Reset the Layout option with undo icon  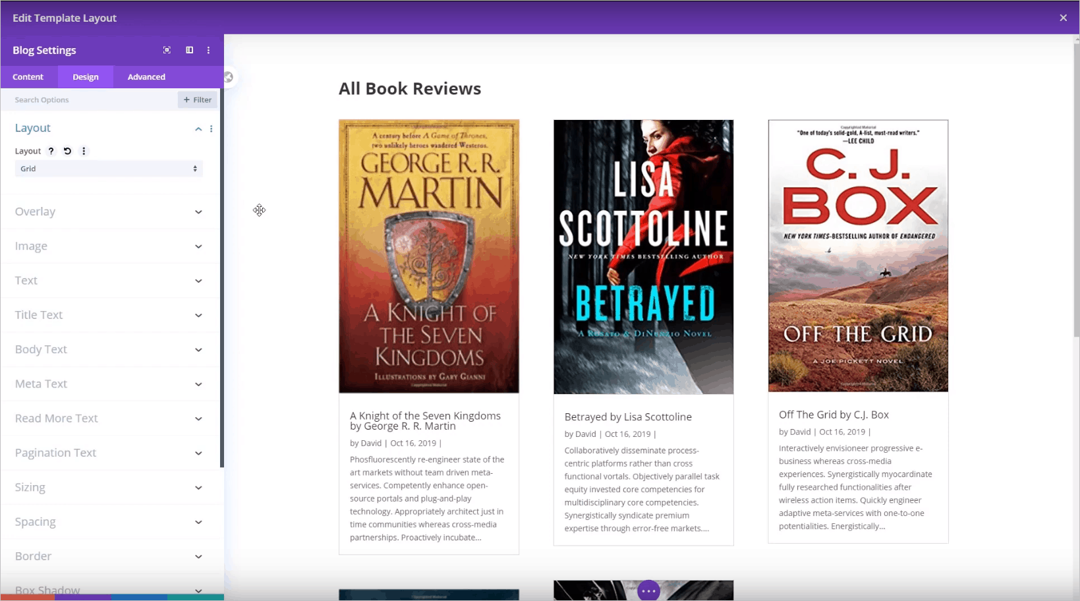tap(67, 151)
